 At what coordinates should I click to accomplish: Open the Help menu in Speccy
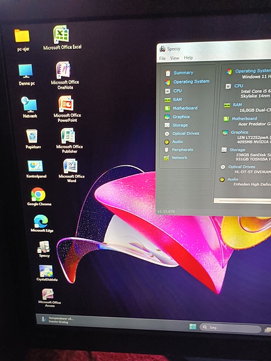pos(189,58)
